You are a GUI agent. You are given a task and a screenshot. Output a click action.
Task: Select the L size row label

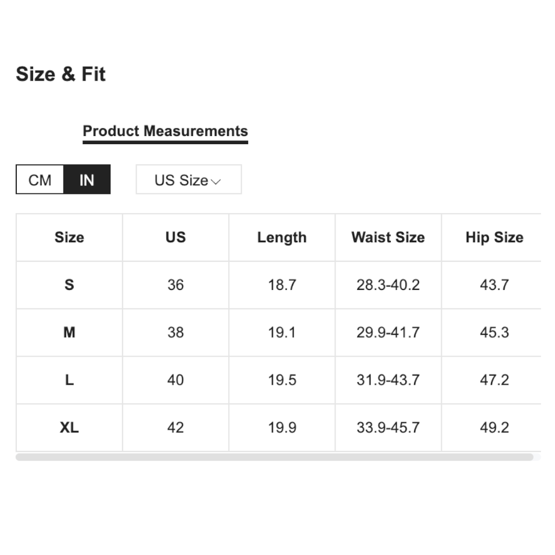[x=69, y=380]
